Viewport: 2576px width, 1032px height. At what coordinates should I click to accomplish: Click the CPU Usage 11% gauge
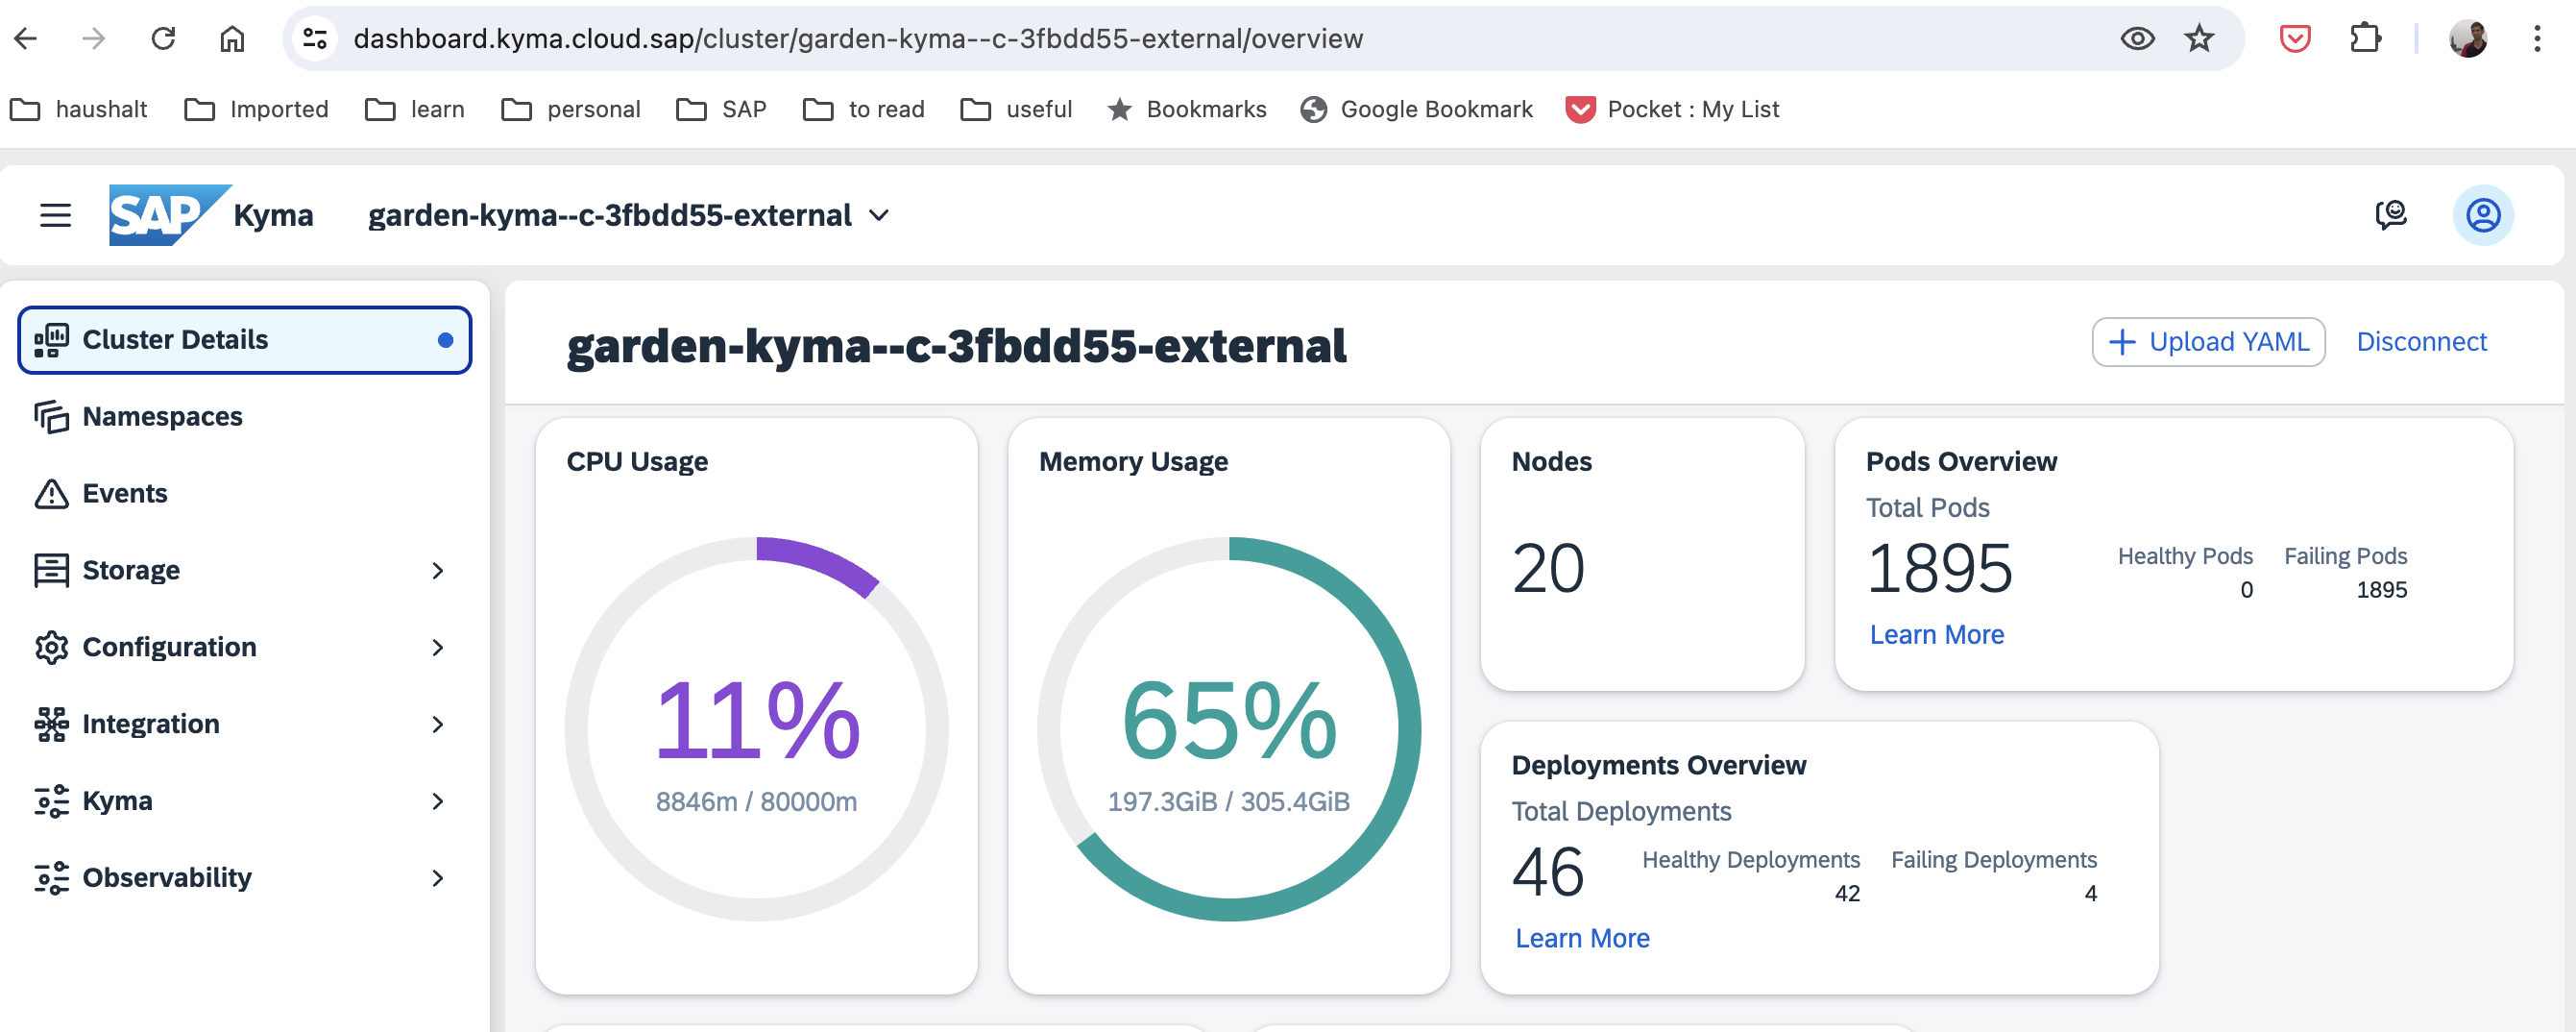[757, 729]
